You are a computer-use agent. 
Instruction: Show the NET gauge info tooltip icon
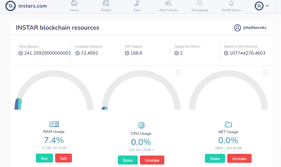pos(265,72)
